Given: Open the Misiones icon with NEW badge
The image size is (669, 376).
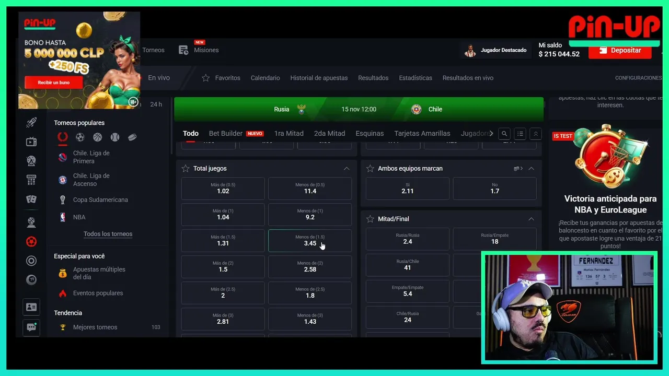Looking at the screenshot, I should [183, 50].
